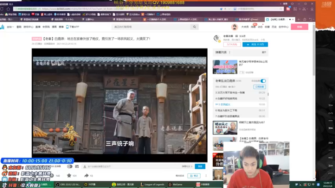Open 历史 history in header
Image resolution: width=335 pixels, height=188 pixels.
tap(274, 27)
